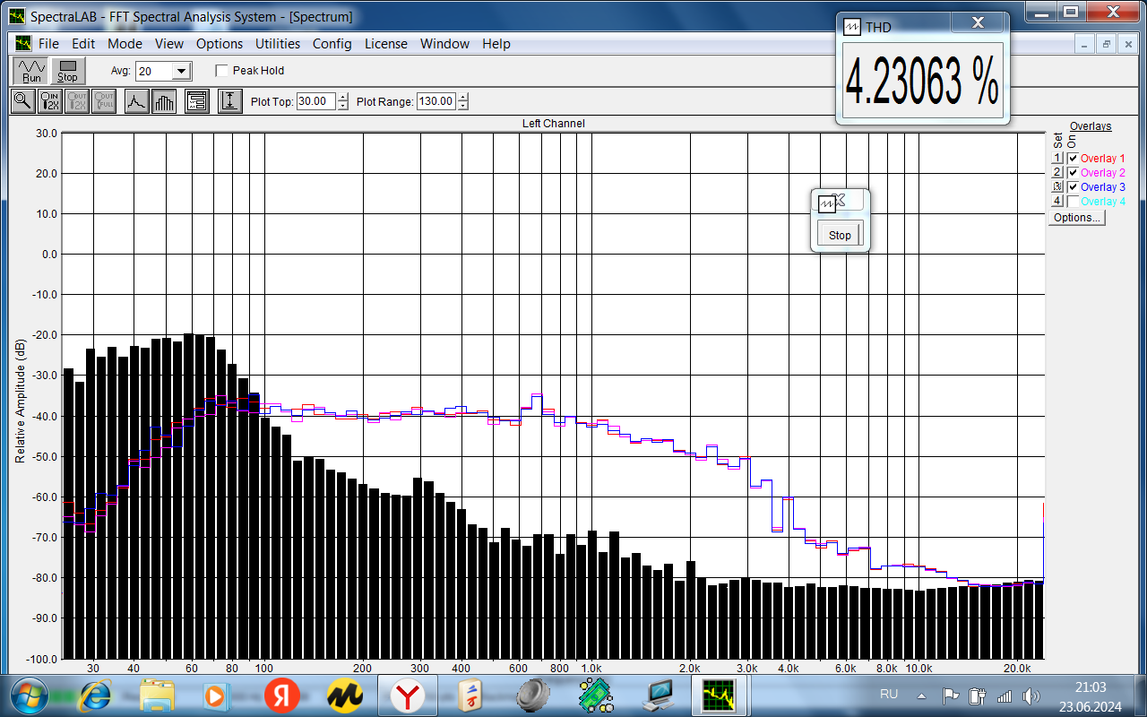The height and width of the screenshot is (717, 1147).
Task: Click the SpectraLAB title bar application icon
Action: click(x=16, y=16)
